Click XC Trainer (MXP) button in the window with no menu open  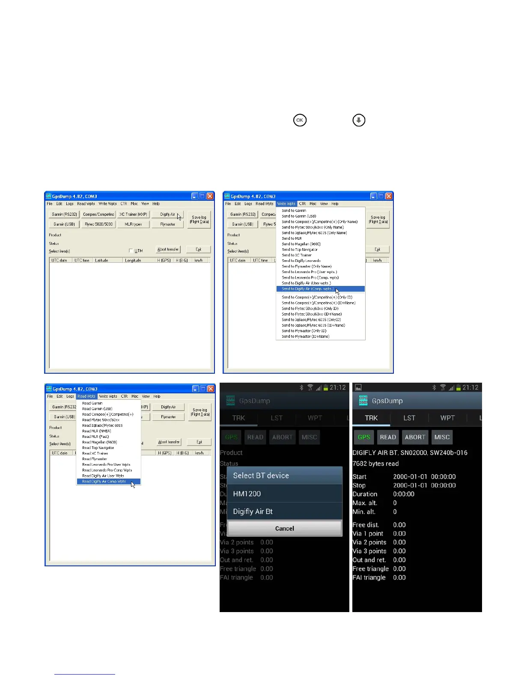click(133, 214)
